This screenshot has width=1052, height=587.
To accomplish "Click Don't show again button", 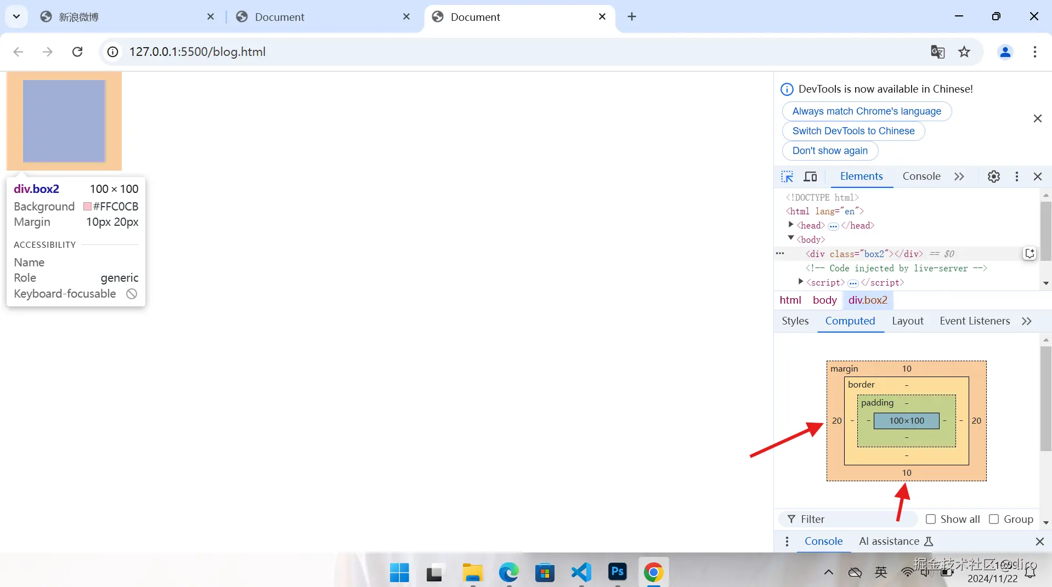I will pyautogui.click(x=829, y=151).
